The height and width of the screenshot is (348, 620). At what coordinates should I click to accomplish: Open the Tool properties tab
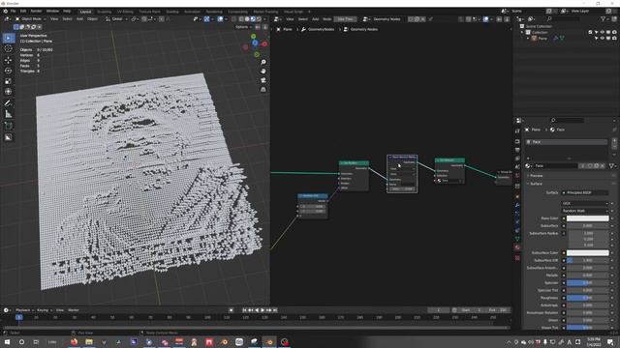coord(517,131)
